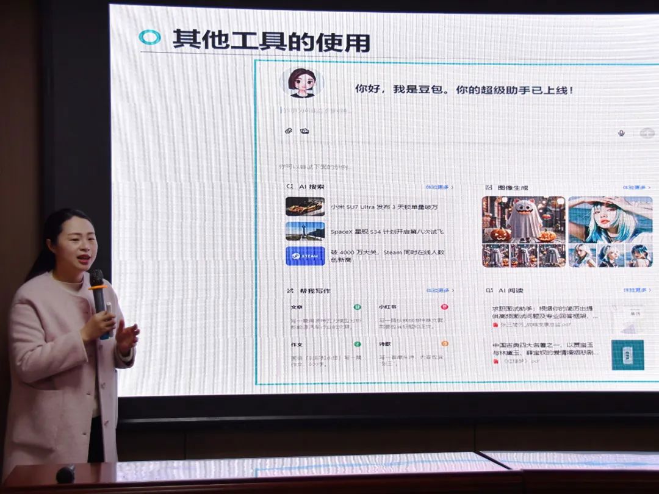Open the Steam logo news thumbnail

tap(305, 256)
